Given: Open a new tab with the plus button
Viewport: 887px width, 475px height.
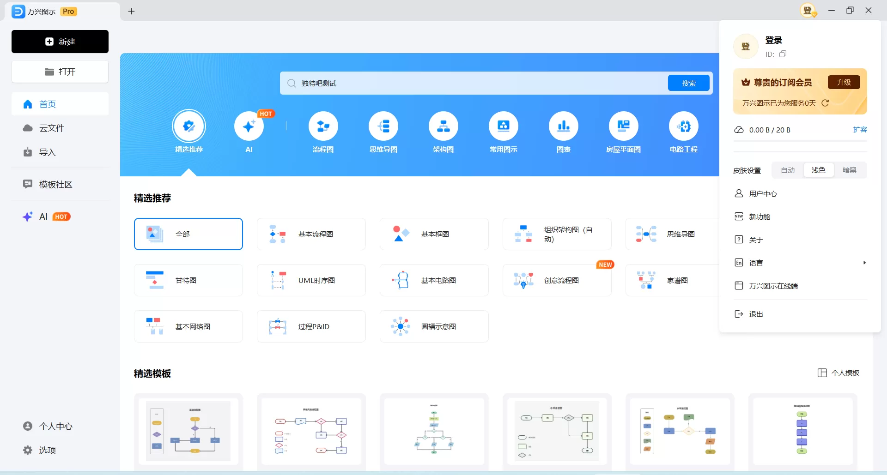Looking at the screenshot, I should coord(132,11).
